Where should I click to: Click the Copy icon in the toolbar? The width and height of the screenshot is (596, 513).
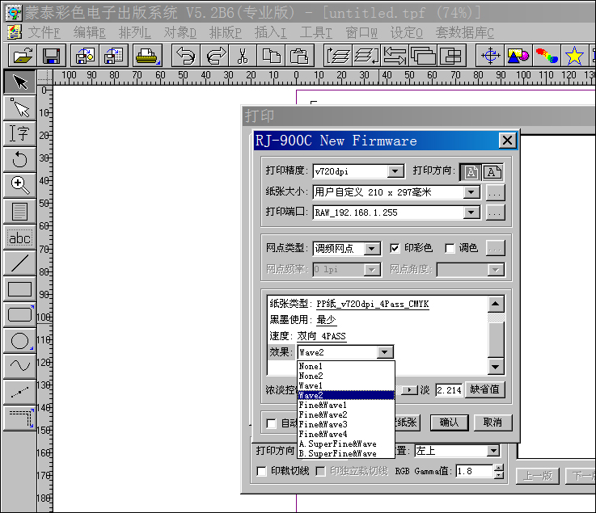coord(271,57)
